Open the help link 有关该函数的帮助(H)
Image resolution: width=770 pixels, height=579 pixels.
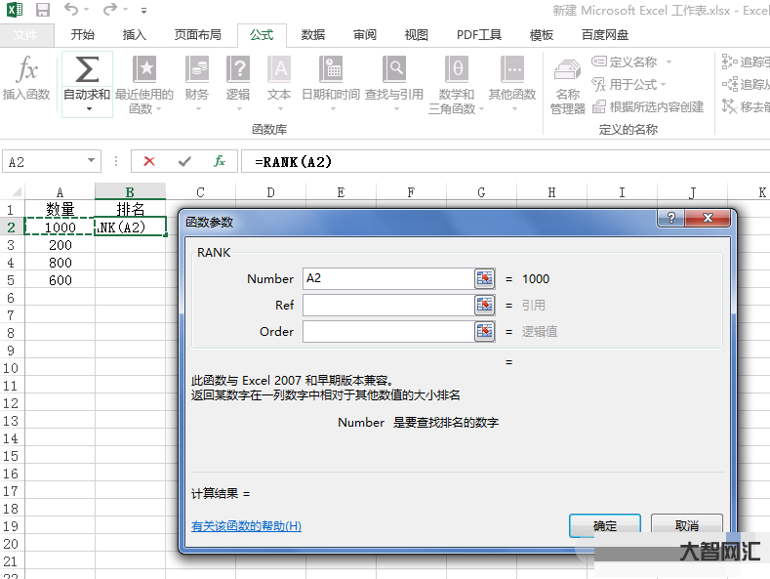point(246,526)
